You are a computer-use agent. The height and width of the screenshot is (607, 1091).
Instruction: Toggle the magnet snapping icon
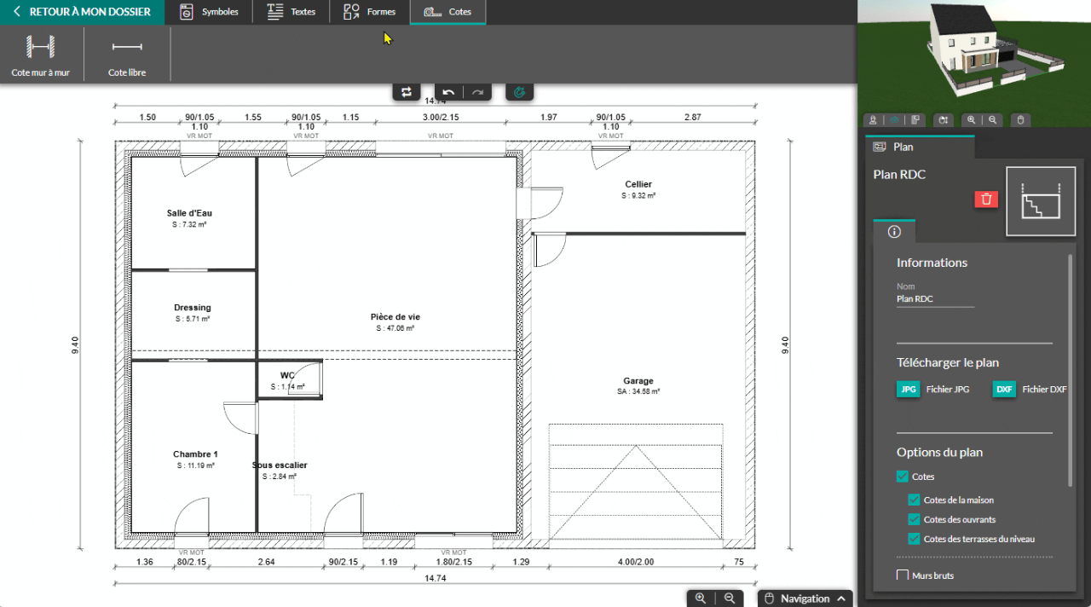[519, 92]
